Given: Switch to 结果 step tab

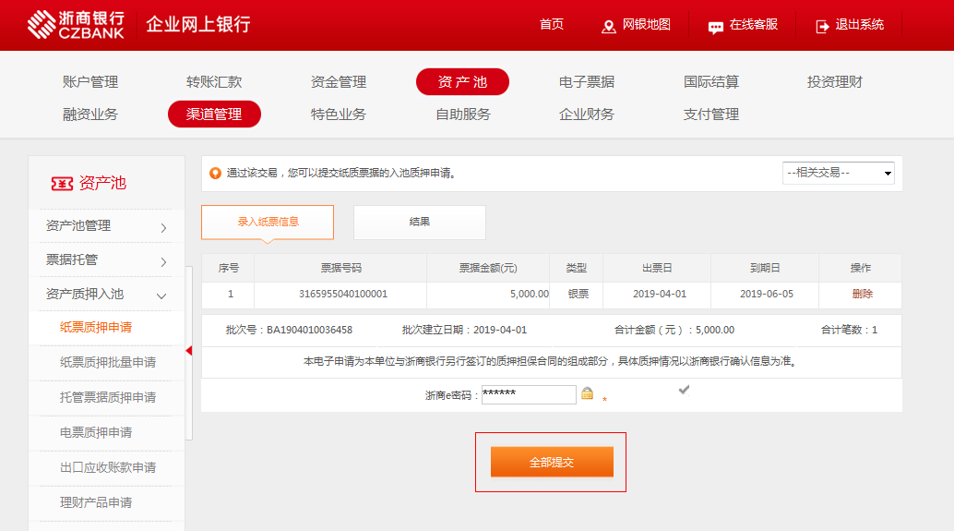Looking at the screenshot, I should tap(420, 222).
